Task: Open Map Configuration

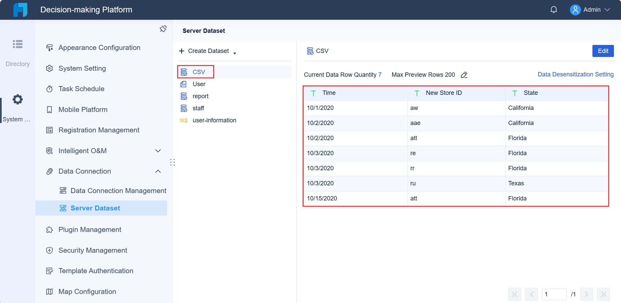Action: (x=87, y=292)
